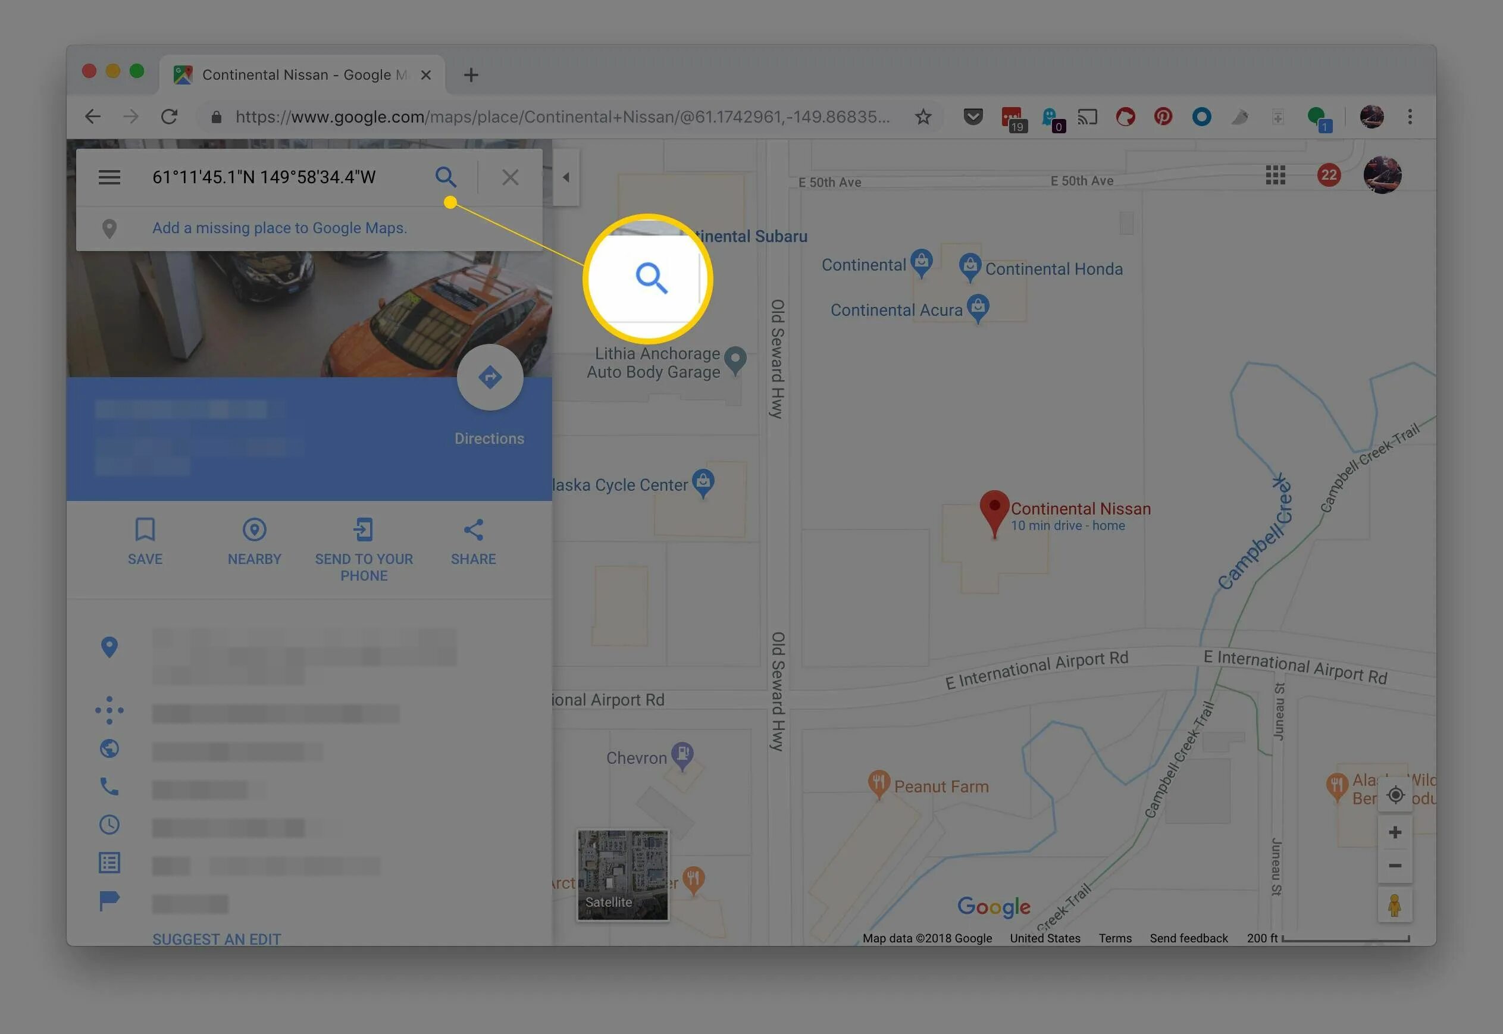1503x1034 pixels.
Task: Open the Google Maps hamburger menu
Action: pos(109,177)
